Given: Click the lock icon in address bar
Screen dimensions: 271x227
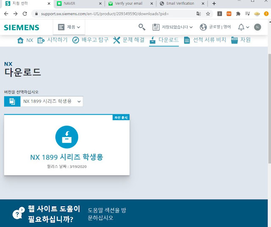Looking at the screenshot, I should coord(36,14).
